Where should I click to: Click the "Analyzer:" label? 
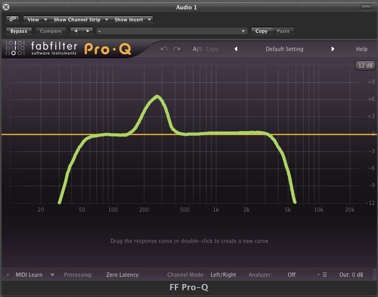pyautogui.click(x=260, y=275)
